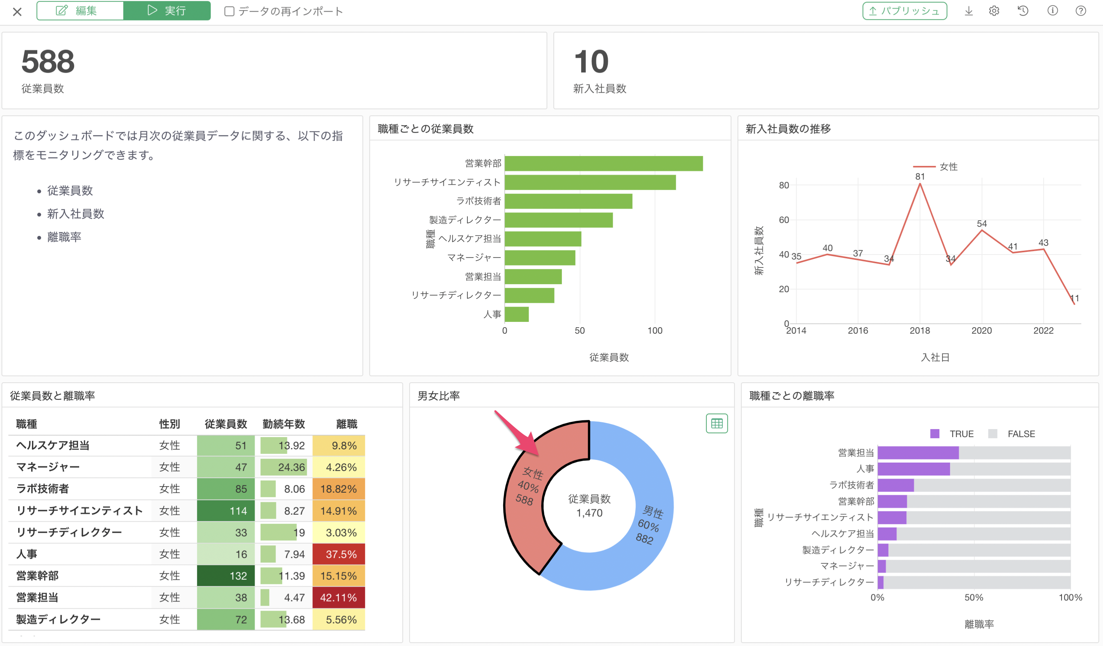Screen dimensions: 1103x646
Task: Open the settings gear icon
Action: (x=994, y=11)
